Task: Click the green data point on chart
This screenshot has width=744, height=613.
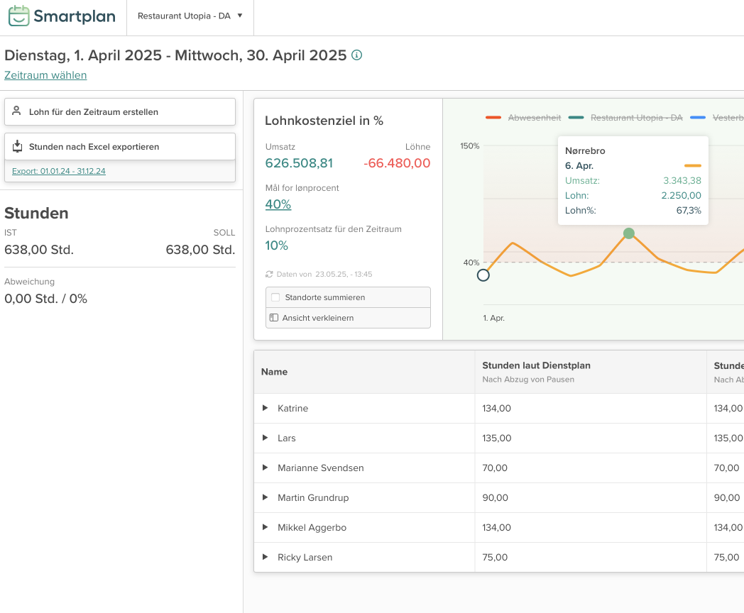Action: pos(628,233)
